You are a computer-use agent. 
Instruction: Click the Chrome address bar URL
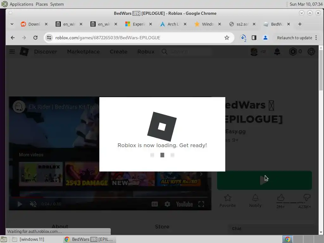(108, 38)
